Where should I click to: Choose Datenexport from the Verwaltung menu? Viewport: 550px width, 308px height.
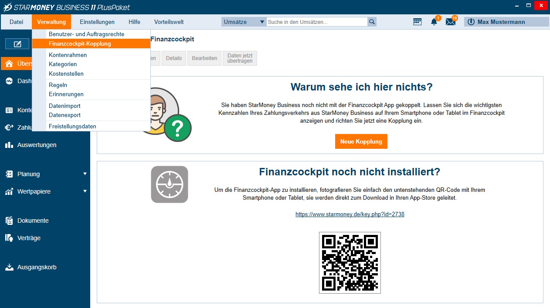pos(65,115)
